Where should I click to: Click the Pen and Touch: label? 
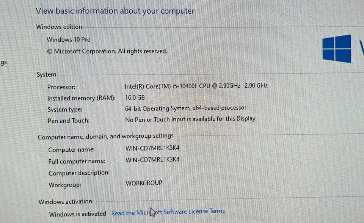(69, 121)
